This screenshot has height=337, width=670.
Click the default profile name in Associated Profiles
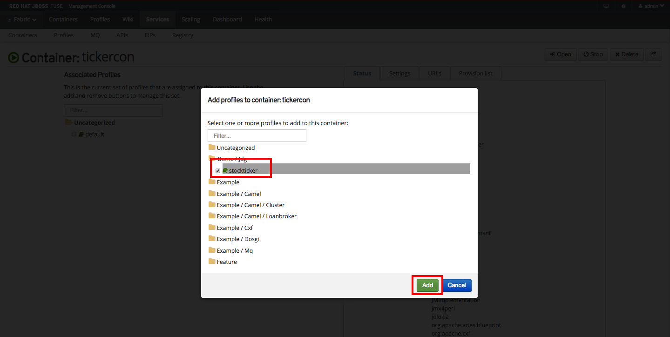[x=95, y=134]
